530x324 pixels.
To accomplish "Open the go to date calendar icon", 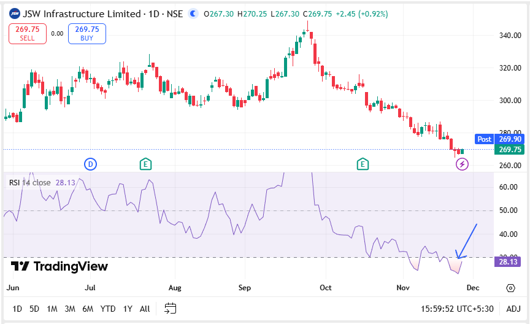I will click(x=171, y=309).
